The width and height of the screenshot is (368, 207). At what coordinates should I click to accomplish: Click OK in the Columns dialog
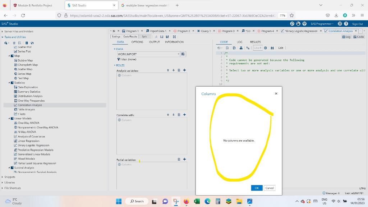pyautogui.click(x=256, y=188)
